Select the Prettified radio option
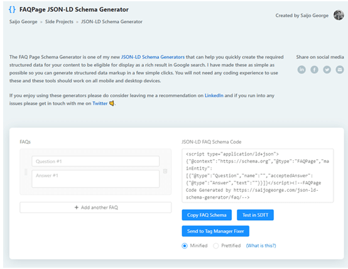The height and width of the screenshot is (269, 348). pyautogui.click(x=215, y=246)
